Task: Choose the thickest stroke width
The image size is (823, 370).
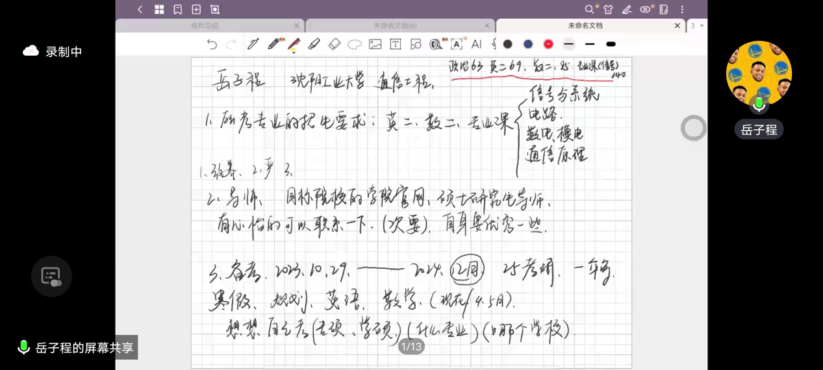Action: (611, 44)
